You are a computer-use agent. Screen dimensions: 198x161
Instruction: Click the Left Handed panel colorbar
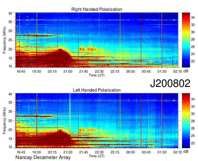coord(186,121)
